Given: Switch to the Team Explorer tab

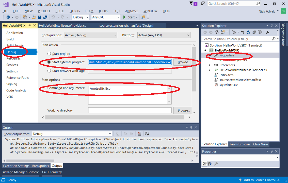Looking at the screenshot, I should point(240,144).
